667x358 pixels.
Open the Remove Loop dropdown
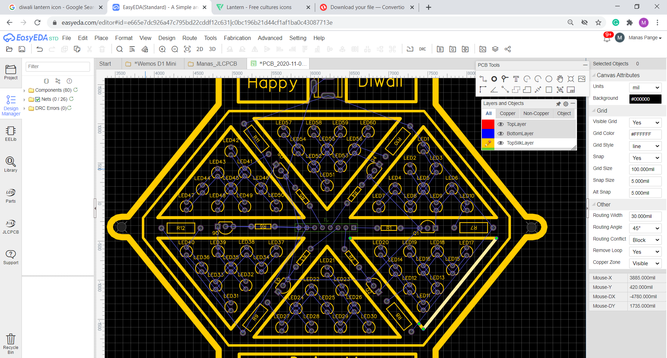tap(645, 252)
